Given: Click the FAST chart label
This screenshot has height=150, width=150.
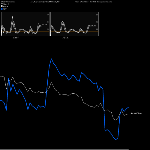Looking at the screenshot, I should coord(16,38).
